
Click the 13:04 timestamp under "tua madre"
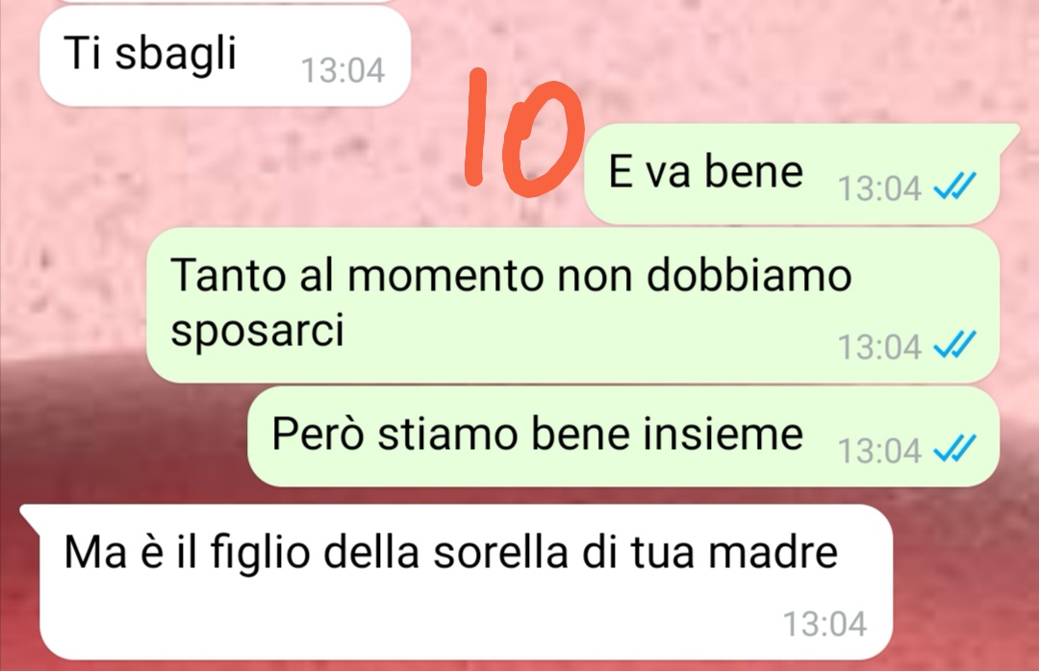[825, 624]
